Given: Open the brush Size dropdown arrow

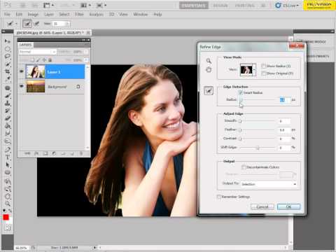Looking at the screenshot, I should (67, 24).
